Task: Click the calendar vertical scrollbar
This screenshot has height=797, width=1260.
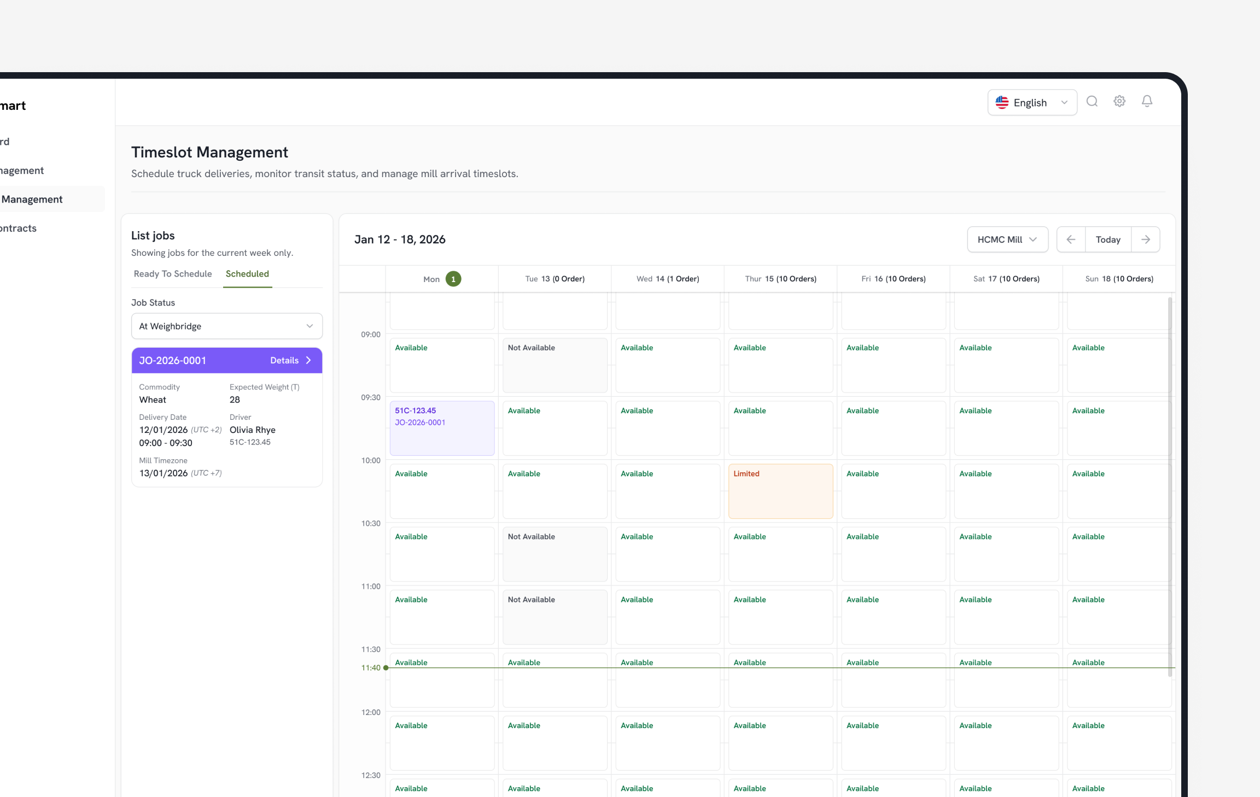Action: [x=1170, y=487]
